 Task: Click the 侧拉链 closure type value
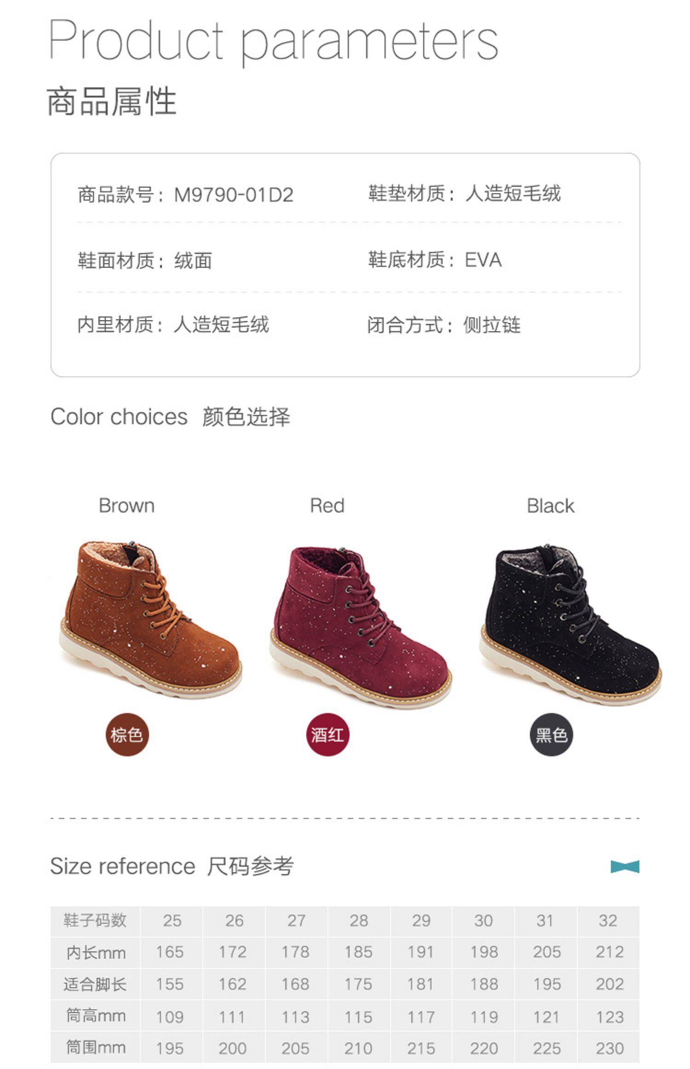pyautogui.click(x=492, y=325)
